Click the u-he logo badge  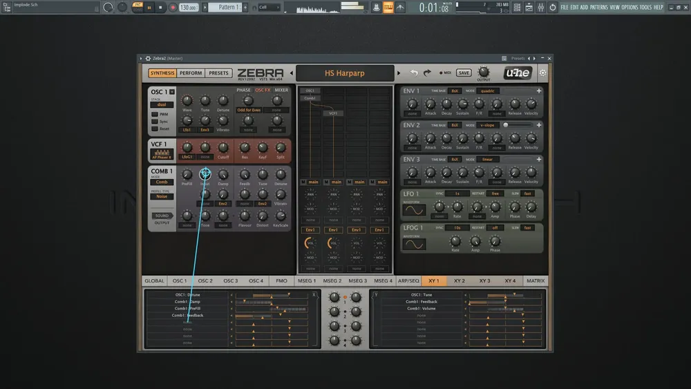click(519, 73)
